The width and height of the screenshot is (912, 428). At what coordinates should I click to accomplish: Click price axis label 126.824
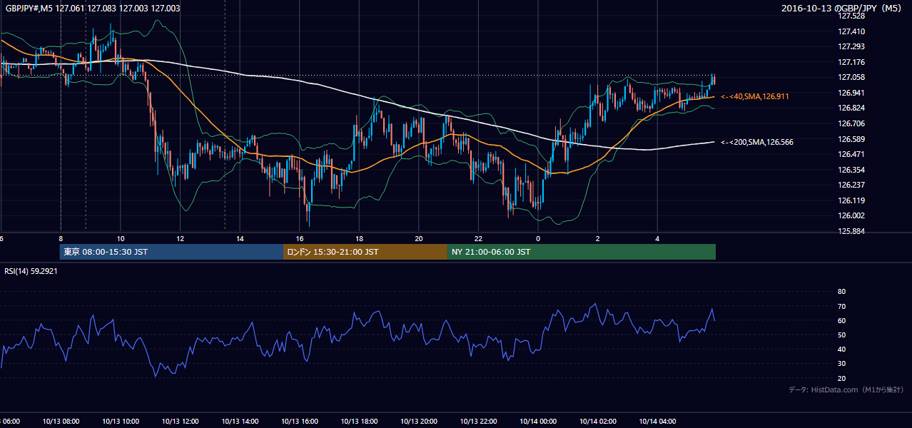click(851, 108)
